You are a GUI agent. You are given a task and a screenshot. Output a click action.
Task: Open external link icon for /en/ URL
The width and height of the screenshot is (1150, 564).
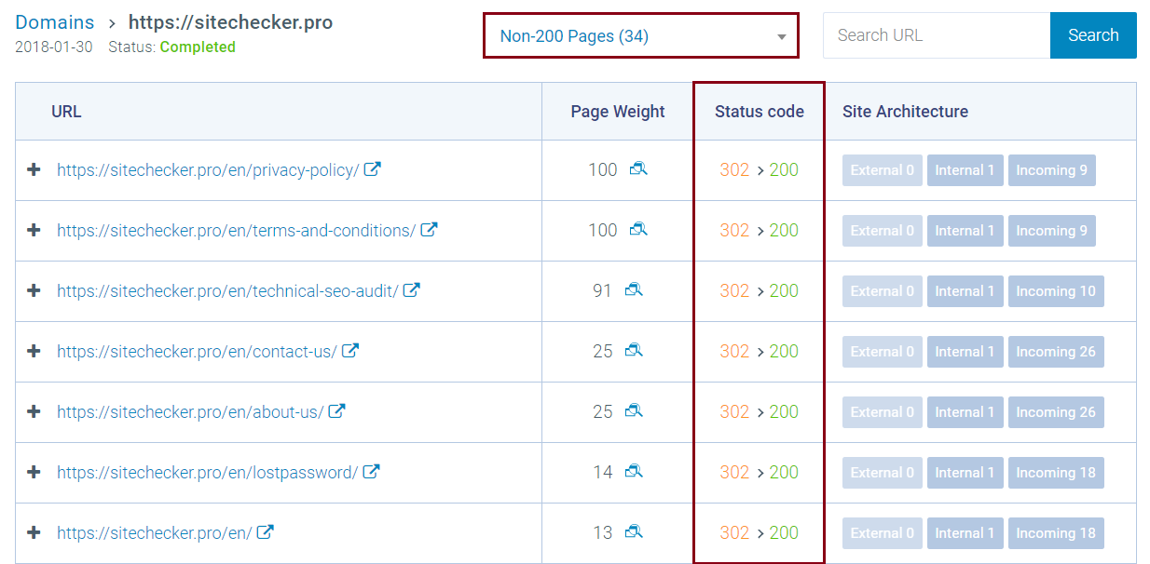265,532
